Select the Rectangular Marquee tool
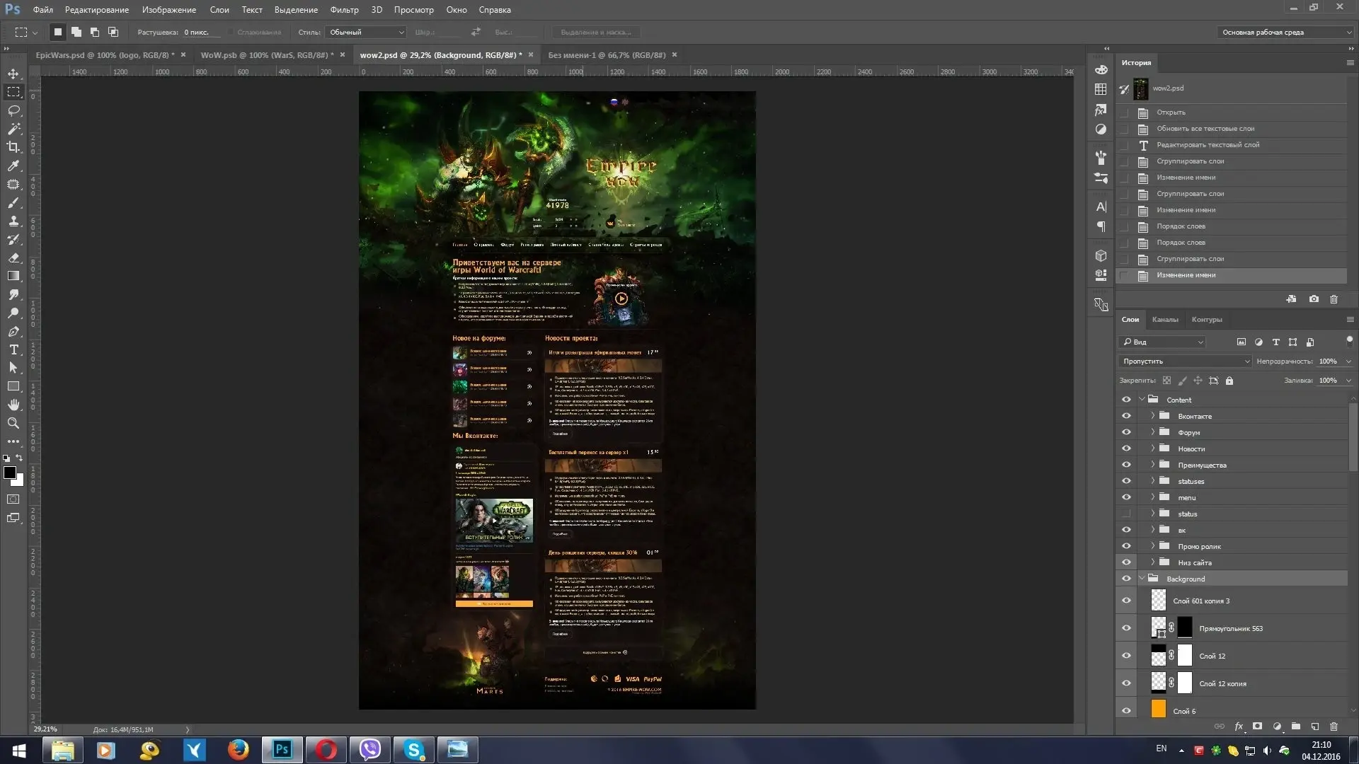This screenshot has height=764, width=1359. 13,92
